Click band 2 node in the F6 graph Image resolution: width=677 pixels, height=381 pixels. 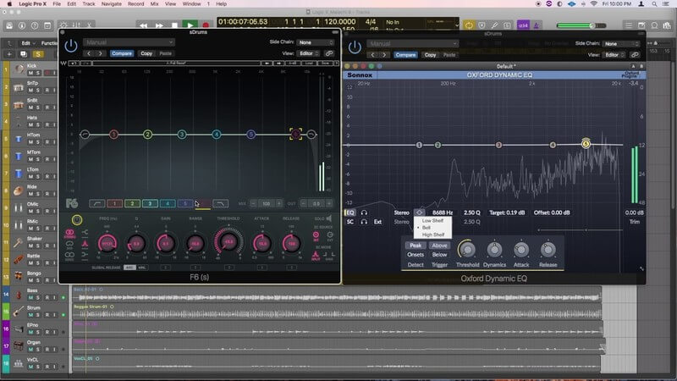click(147, 135)
